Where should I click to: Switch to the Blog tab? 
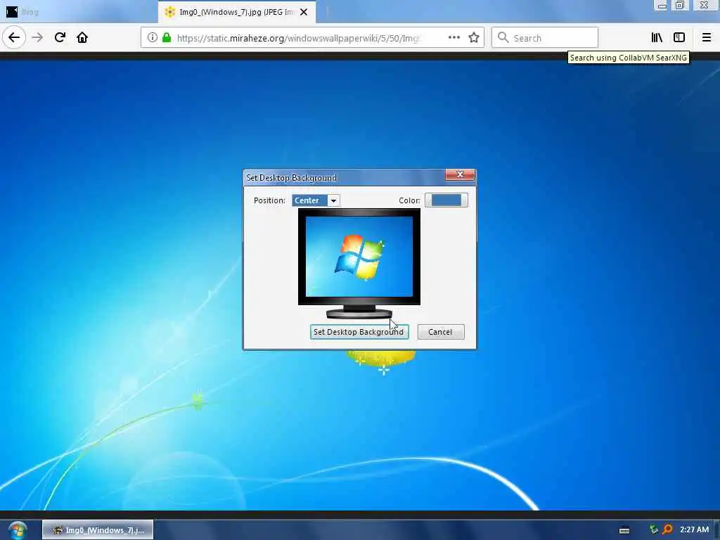[x=78, y=12]
